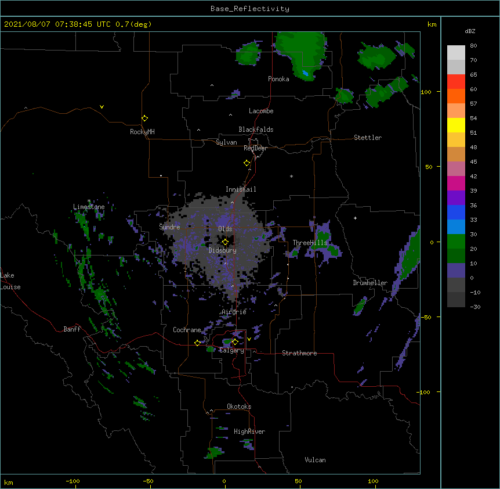This screenshot has width=500, height=489.
Task: Pick the green 20-30 dBZ legend swatch
Action: point(456,242)
